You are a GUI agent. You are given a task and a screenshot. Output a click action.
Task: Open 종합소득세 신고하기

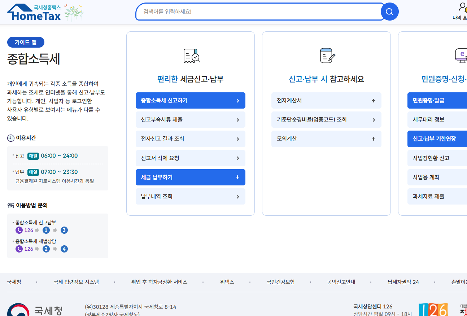(191, 101)
